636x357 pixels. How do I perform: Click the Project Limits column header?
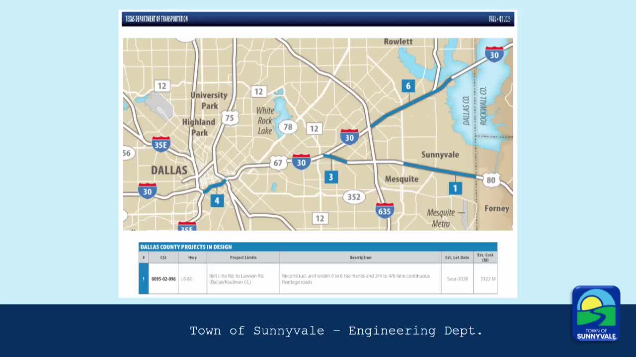243,257
